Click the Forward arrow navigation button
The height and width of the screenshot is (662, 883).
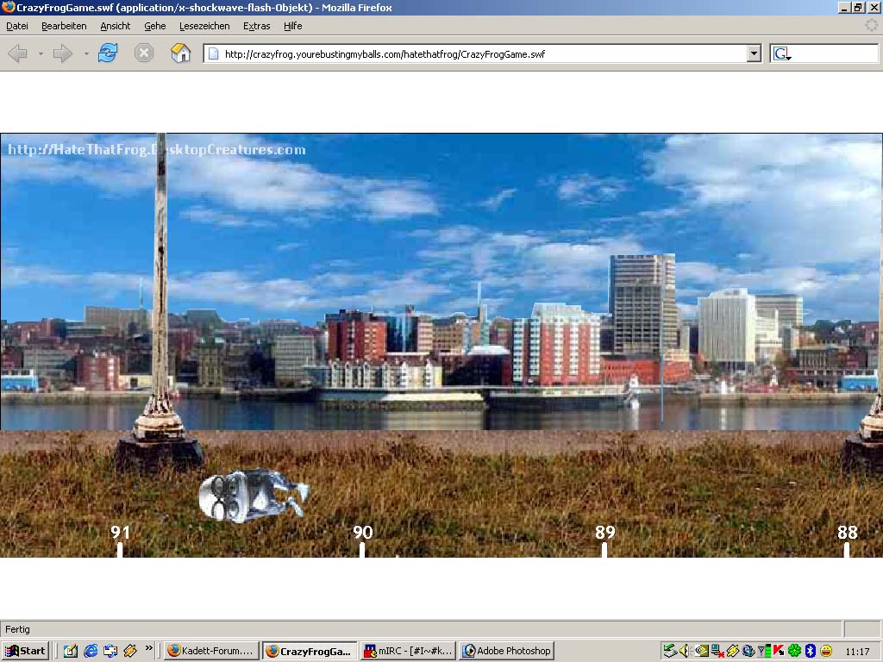click(x=62, y=53)
